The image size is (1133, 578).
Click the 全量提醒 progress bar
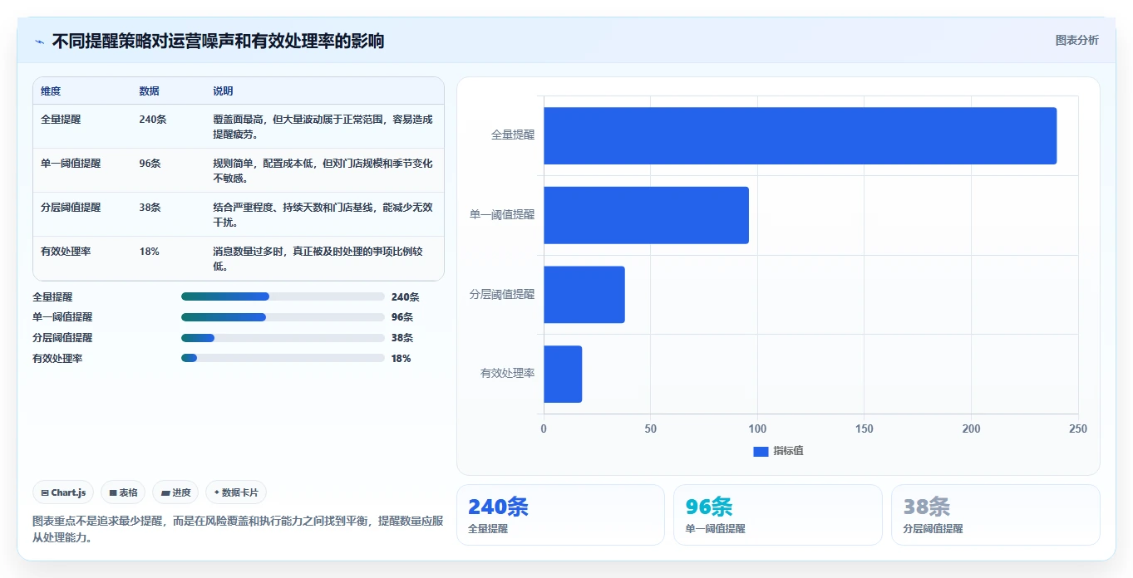pyautogui.click(x=283, y=296)
